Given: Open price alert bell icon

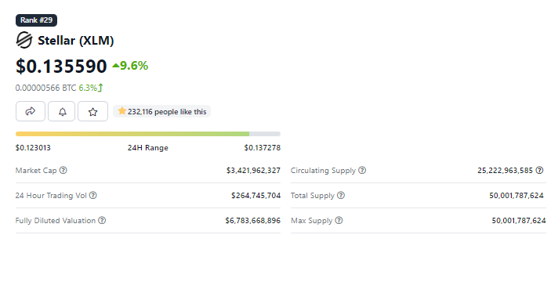Looking at the screenshot, I should tap(62, 111).
